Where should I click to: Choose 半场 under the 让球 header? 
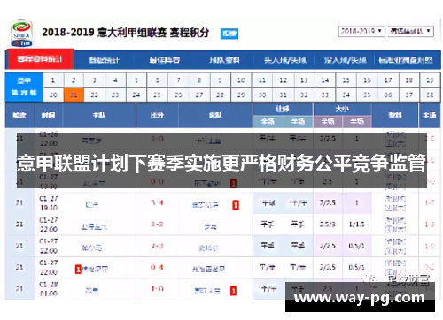[298, 121]
